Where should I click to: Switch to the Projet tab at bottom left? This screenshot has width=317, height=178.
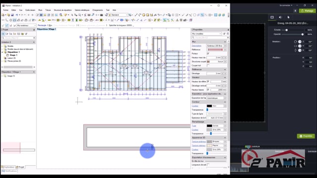point(20,167)
